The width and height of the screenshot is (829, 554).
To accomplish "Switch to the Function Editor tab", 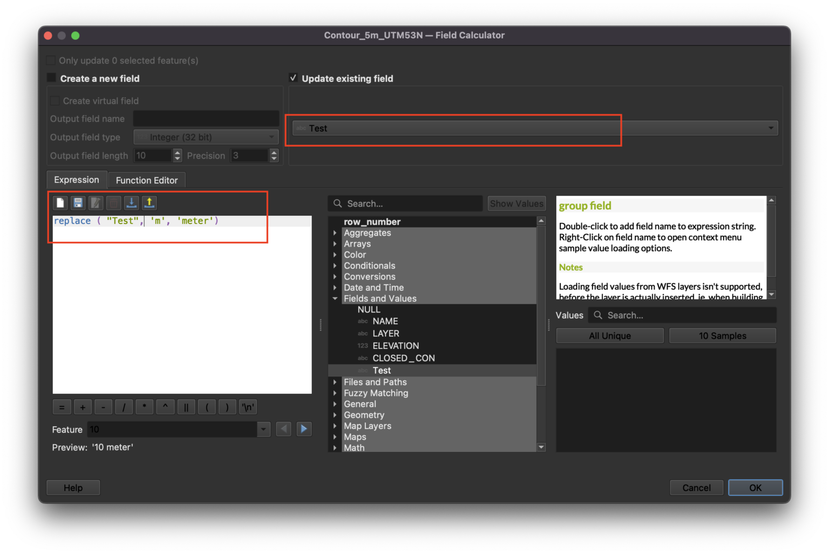I will coord(146,180).
